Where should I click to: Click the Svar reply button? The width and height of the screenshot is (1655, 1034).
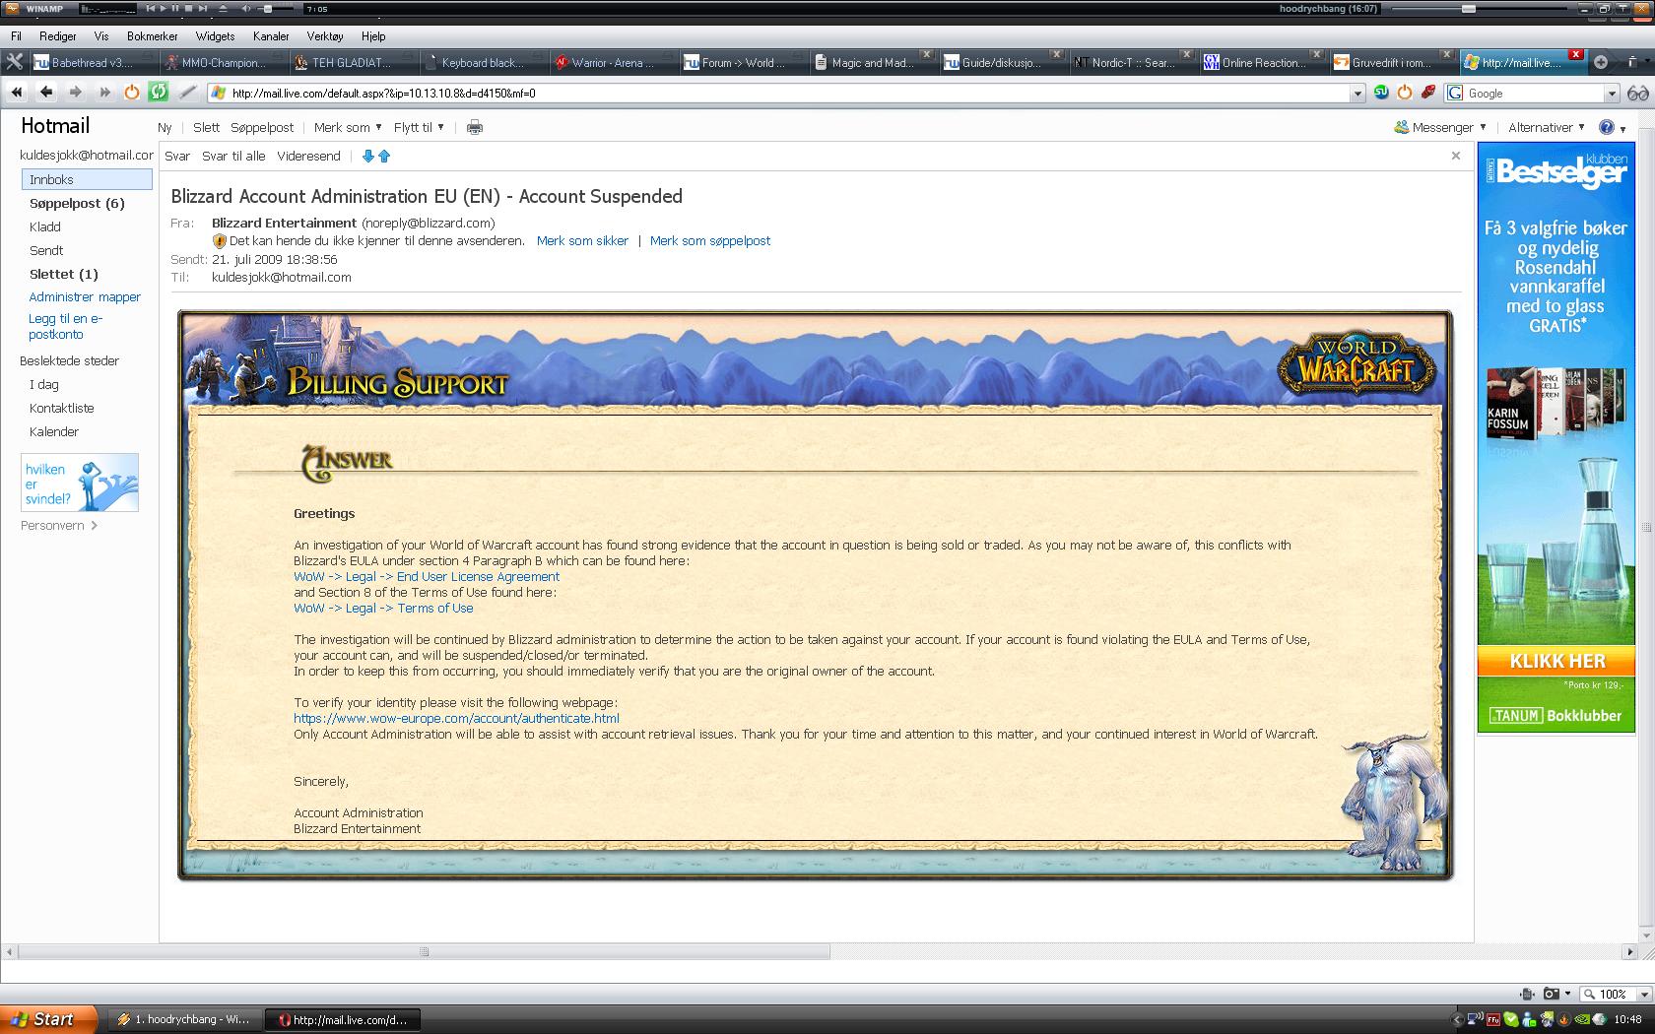point(177,156)
